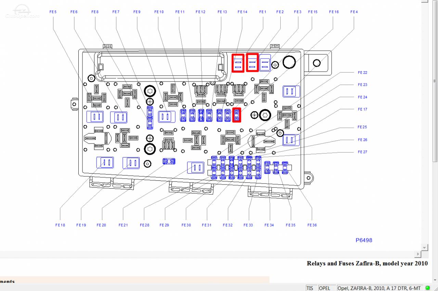Viewport: 438px width, 291px height.
Task: Select the FE6 fuse label
Action: 74,12
